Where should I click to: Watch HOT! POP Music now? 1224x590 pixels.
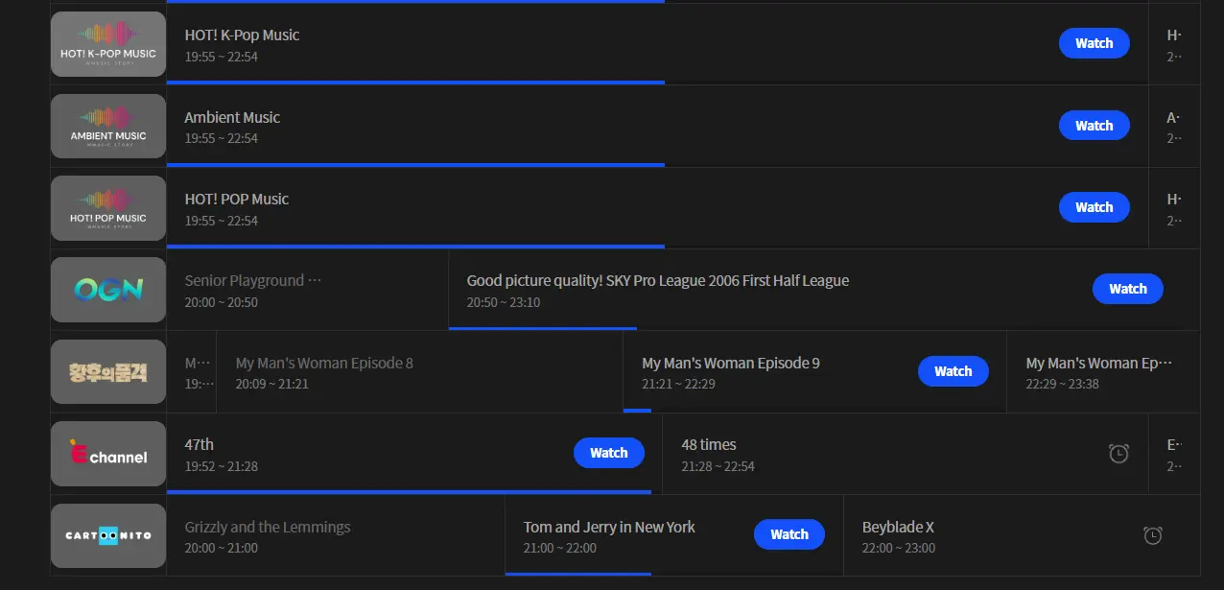1095,207
